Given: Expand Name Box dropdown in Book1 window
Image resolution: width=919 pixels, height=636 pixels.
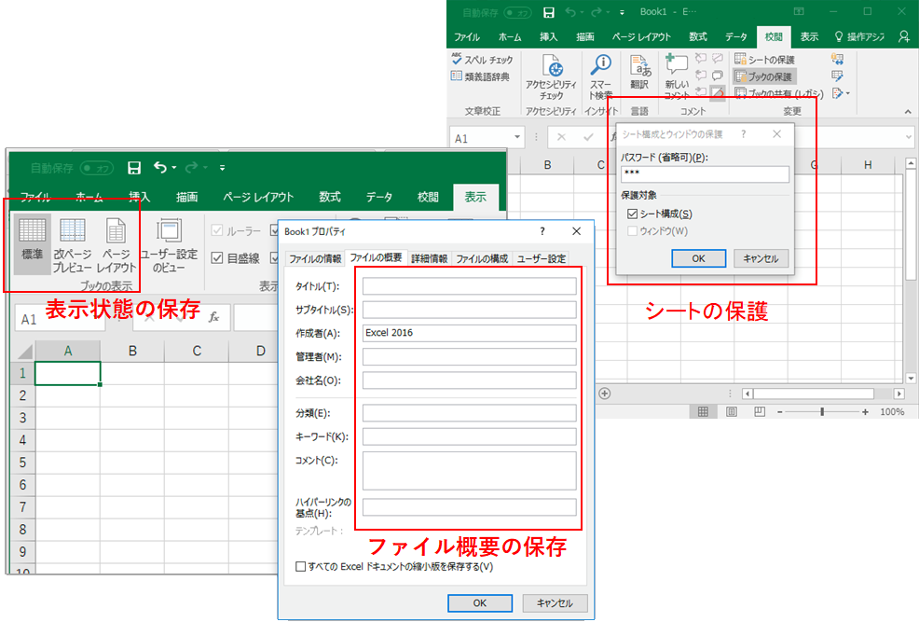Looking at the screenshot, I should tap(517, 138).
